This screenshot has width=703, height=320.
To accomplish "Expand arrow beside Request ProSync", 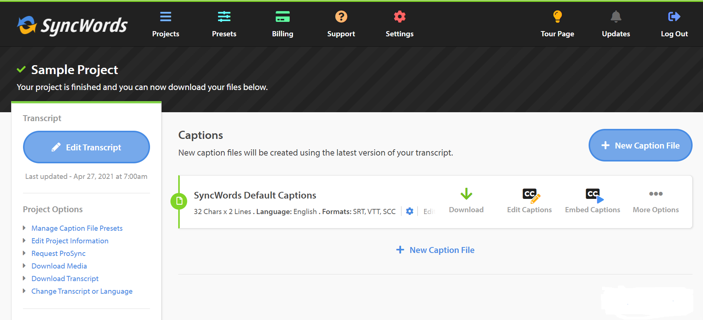I will tap(24, 253).
